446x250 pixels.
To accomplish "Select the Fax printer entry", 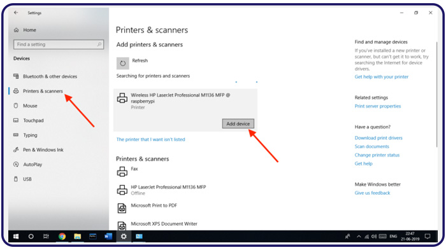I will coord(127,171).
